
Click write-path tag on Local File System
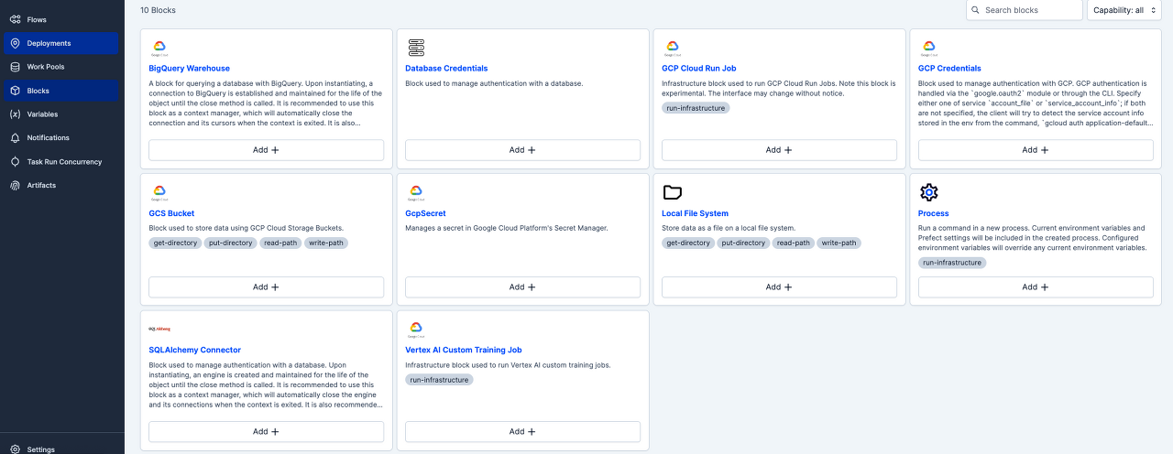point(839,243)
